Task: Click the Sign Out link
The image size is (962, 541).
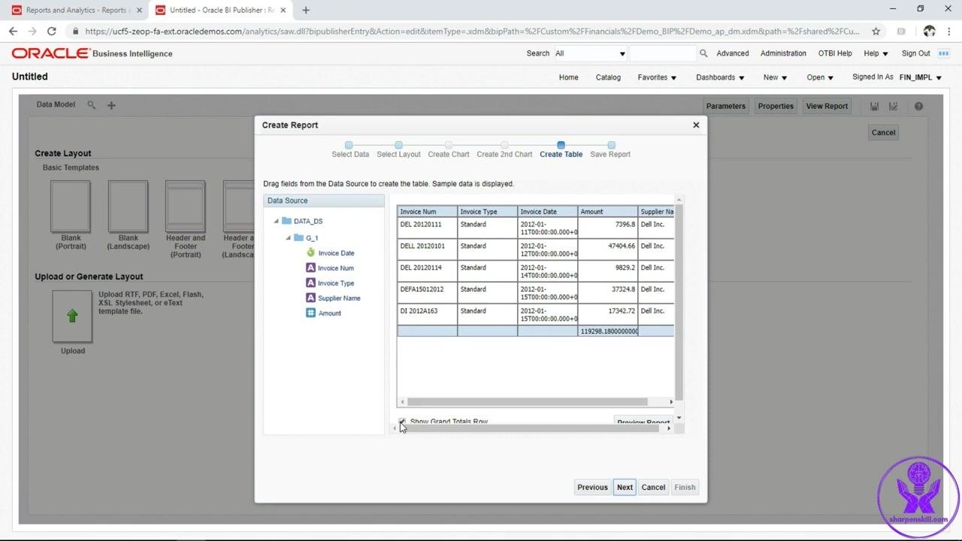Action: pyautogui.click(x=915, y=53)
